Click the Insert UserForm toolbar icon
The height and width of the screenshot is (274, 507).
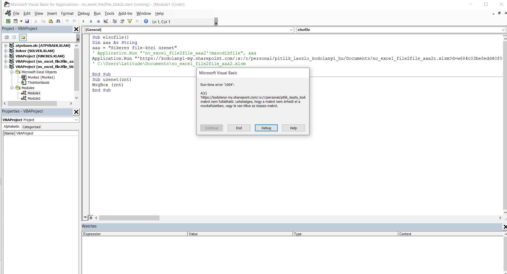(x=16, y=21)
